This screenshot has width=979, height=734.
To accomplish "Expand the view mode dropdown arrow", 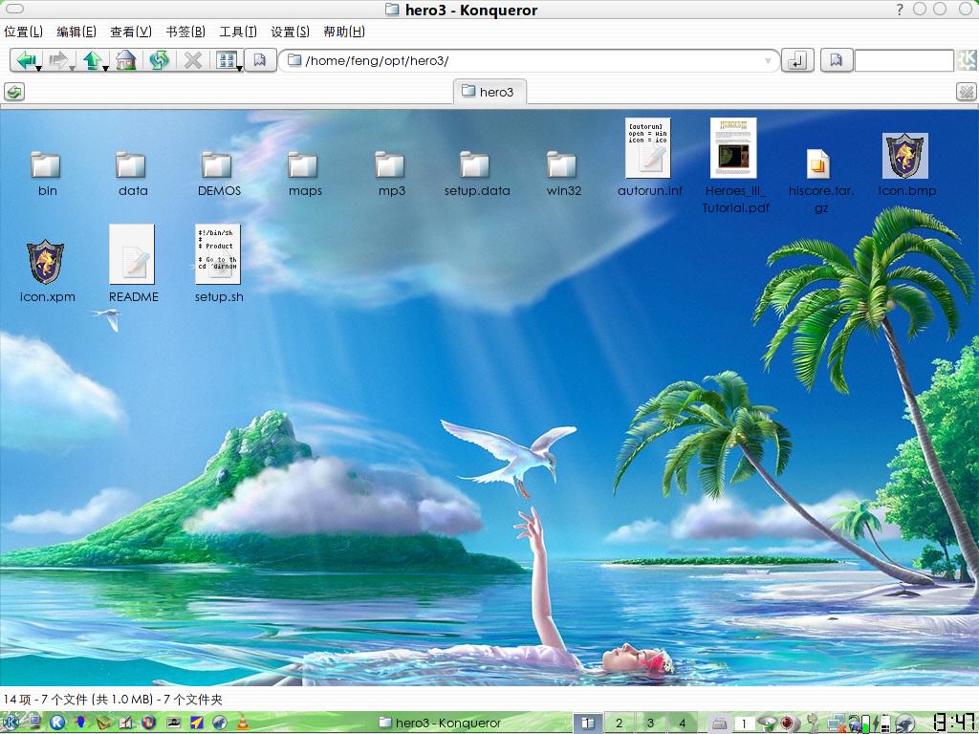I will [x=240, y=68].
